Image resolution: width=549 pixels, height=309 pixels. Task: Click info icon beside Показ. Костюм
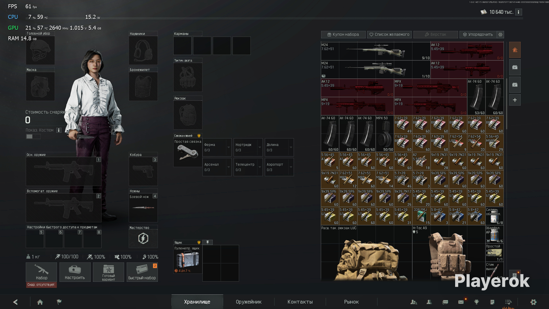[59, 130]
